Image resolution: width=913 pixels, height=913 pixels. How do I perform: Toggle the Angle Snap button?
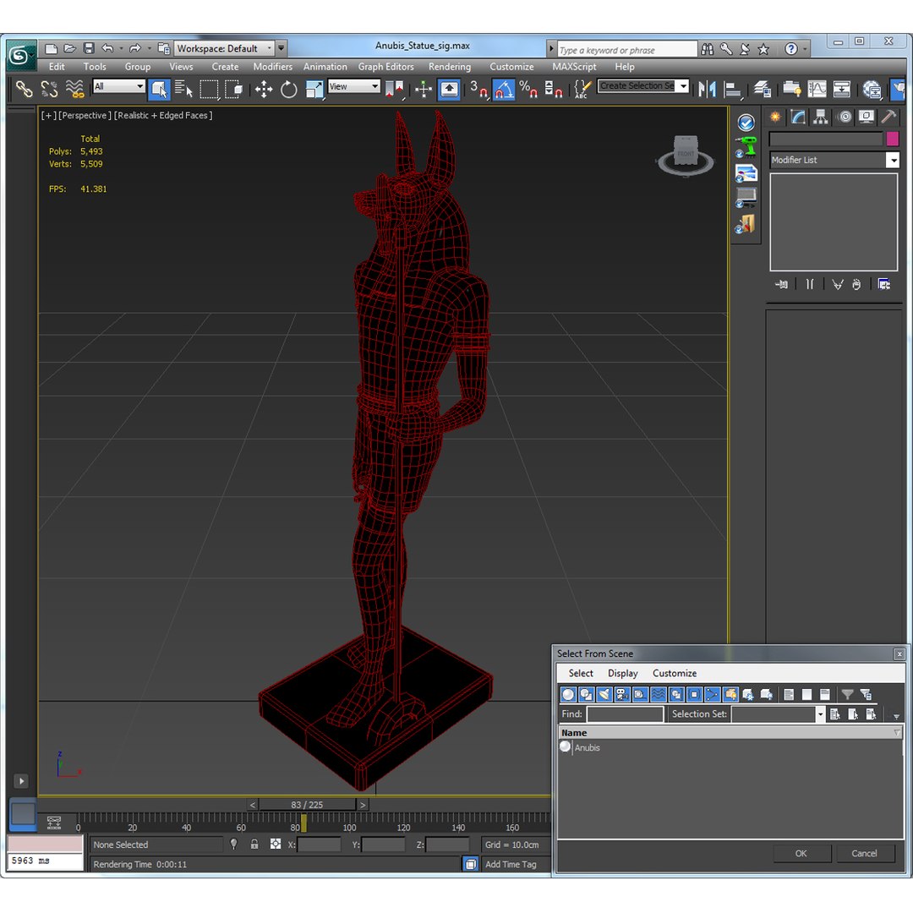pos(504,89)
